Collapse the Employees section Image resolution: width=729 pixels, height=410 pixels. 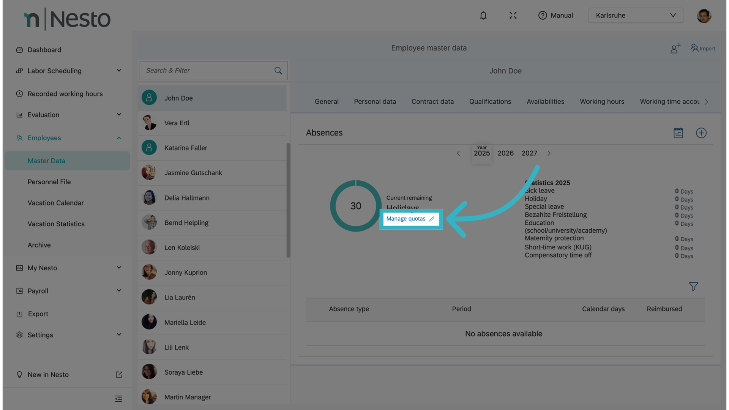point(119,138)
